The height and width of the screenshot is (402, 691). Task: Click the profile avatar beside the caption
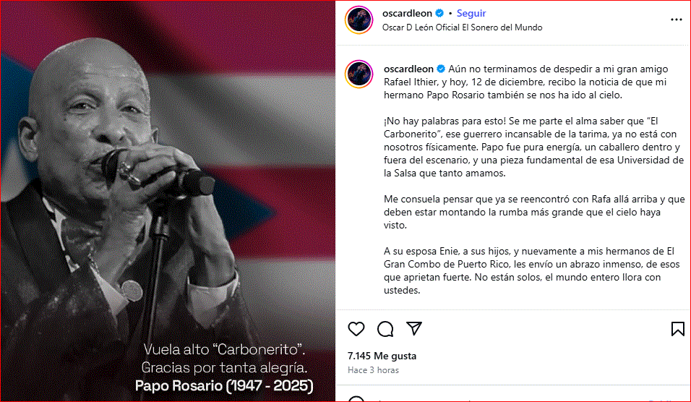pos(359,74)
